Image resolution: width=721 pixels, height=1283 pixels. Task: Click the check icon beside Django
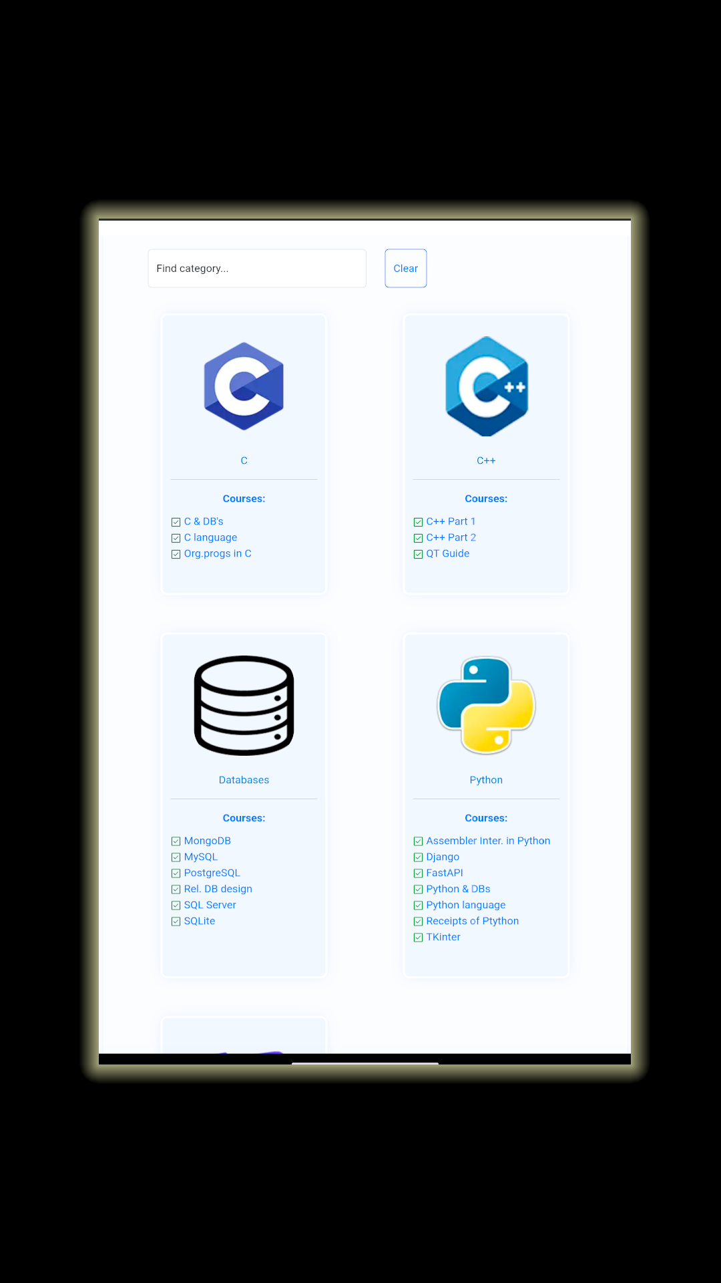click(x=419, y=857)
